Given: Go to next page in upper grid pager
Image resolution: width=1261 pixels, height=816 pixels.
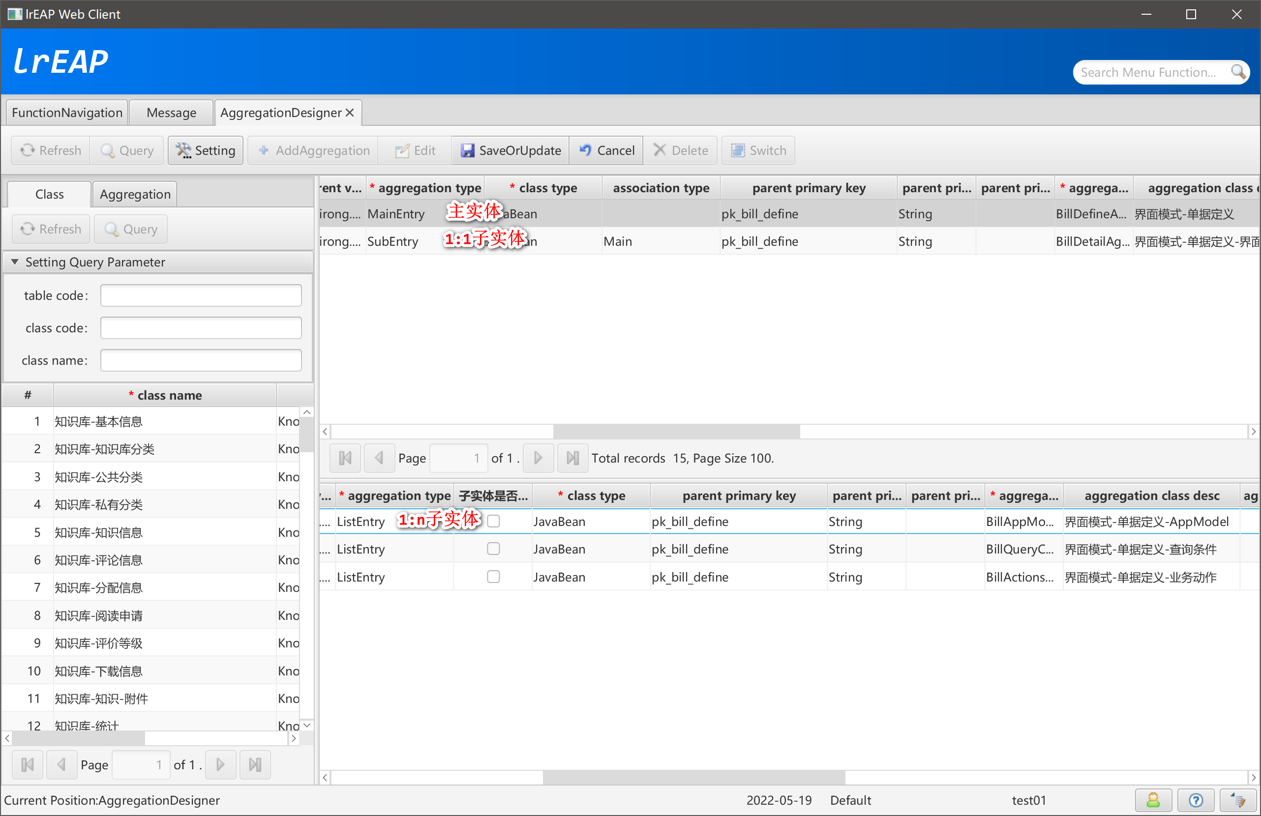Looking at the screenshot, I should pyautogui.click(x=539, y=458).
